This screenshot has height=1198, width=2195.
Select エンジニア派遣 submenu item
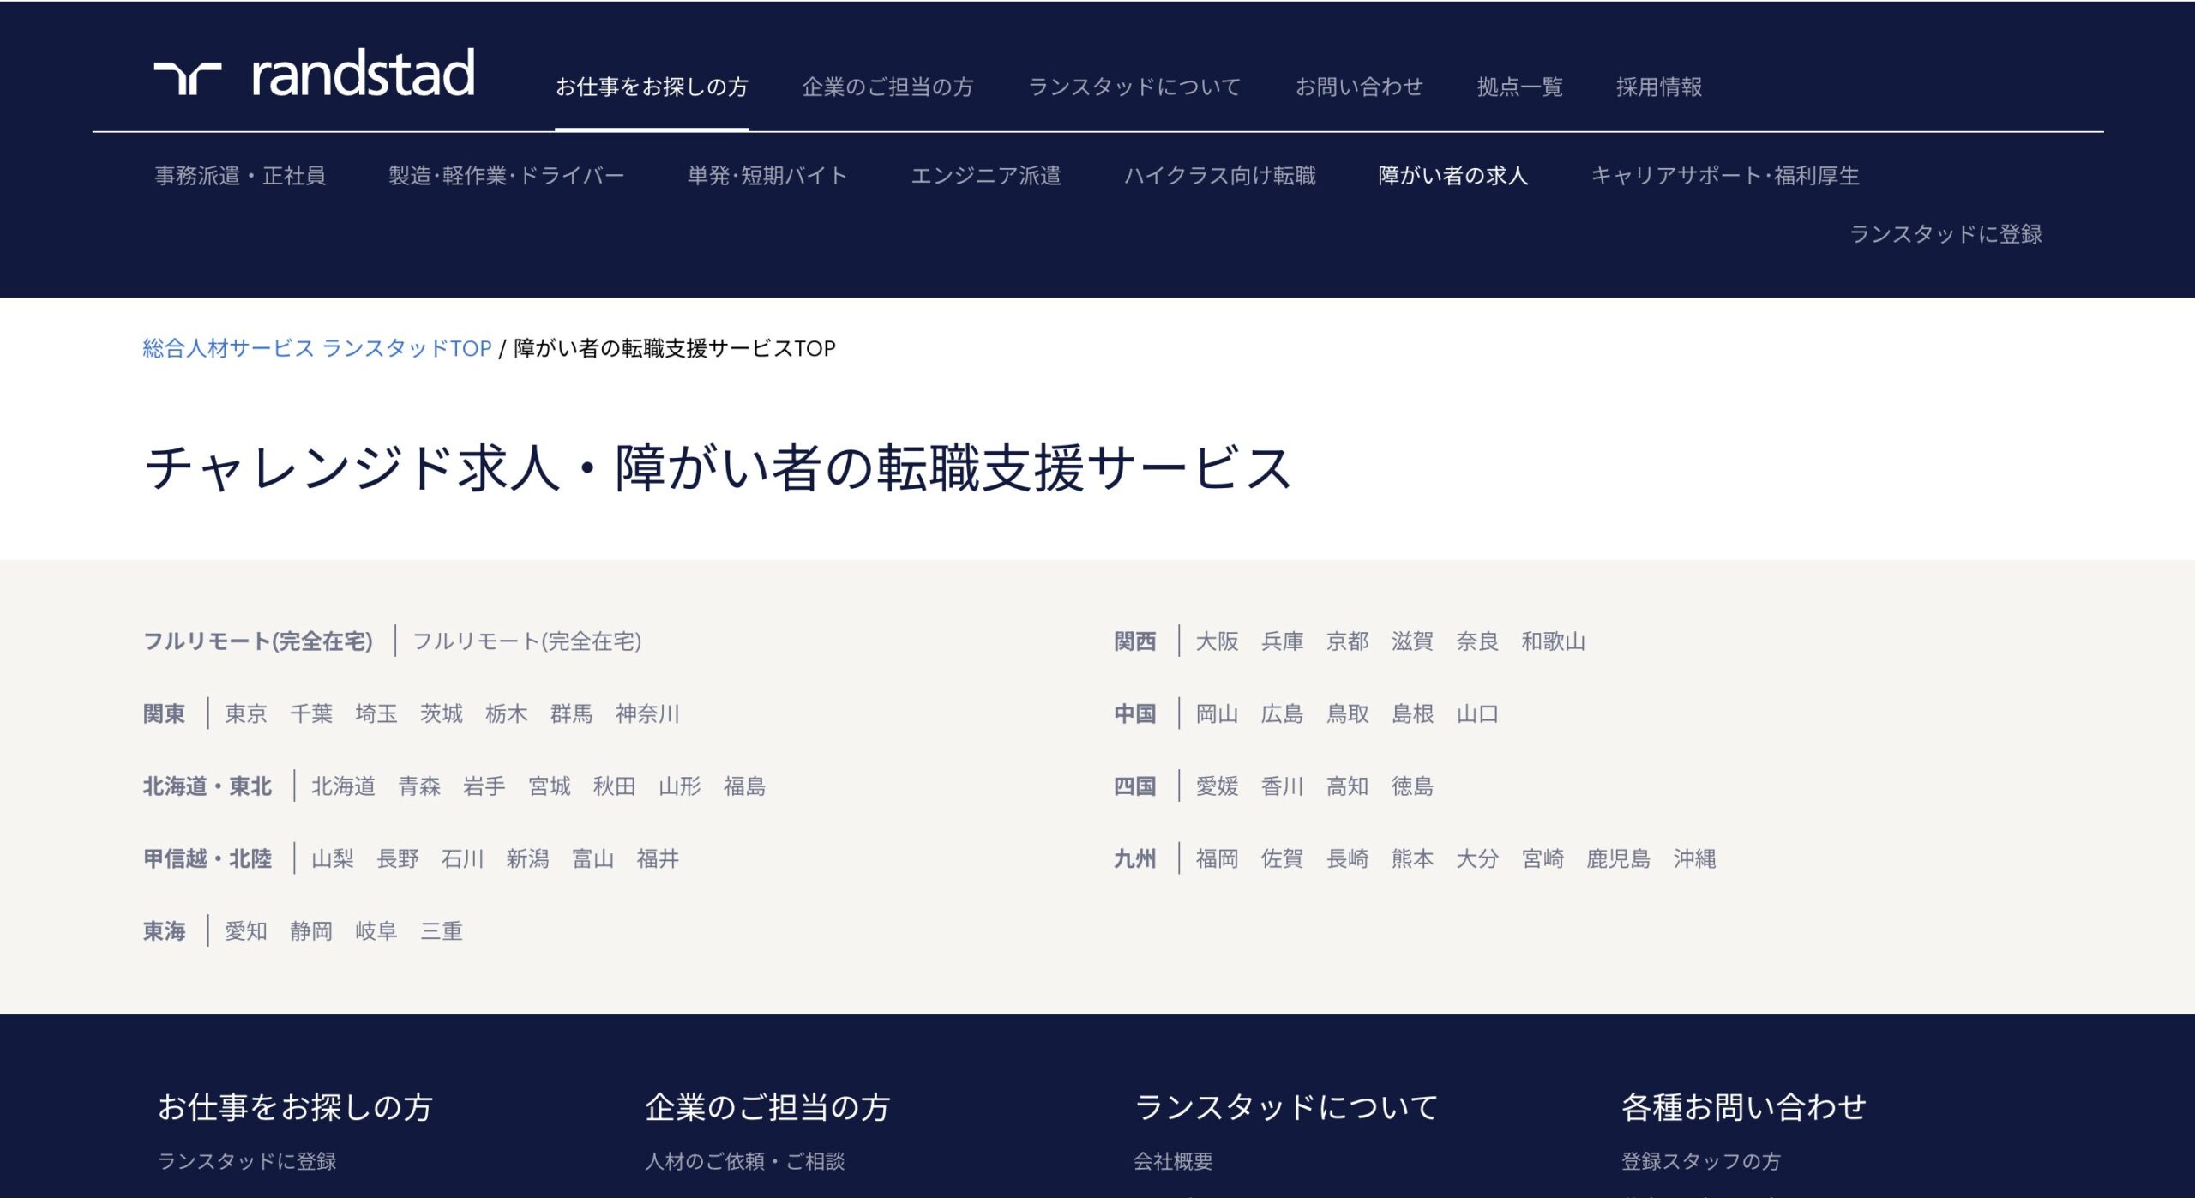985,176
